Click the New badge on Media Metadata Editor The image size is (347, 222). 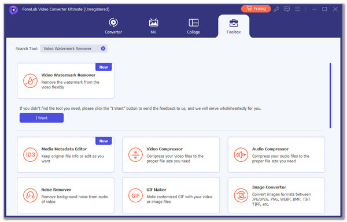[x=104, y=141]
